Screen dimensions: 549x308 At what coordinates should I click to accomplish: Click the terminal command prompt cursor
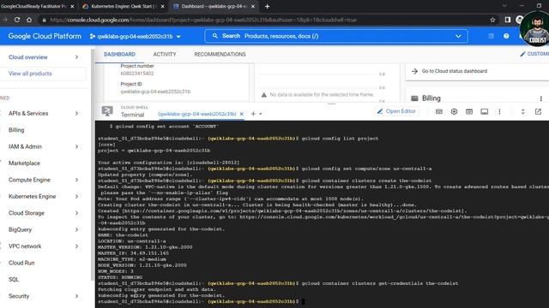pyautogui.click(x=303, y=301)
